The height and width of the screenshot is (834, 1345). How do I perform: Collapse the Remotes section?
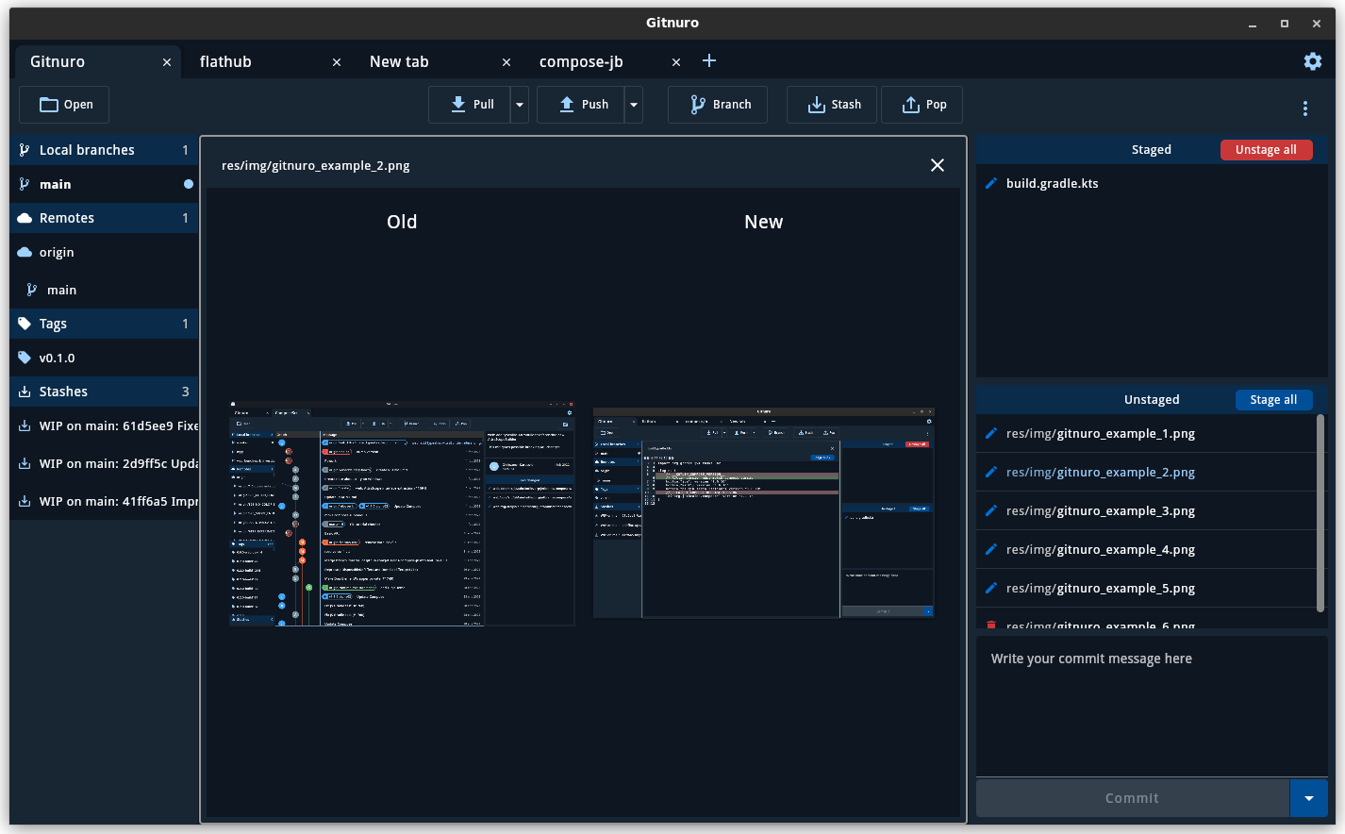click(104, 218)
